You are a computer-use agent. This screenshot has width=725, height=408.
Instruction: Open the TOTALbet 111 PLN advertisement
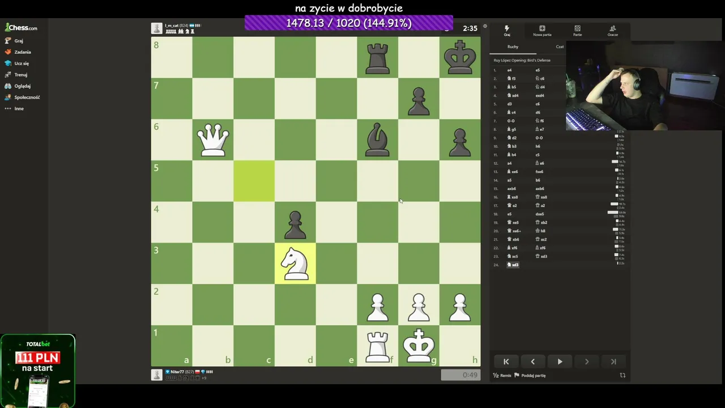(x=37, y=371)
